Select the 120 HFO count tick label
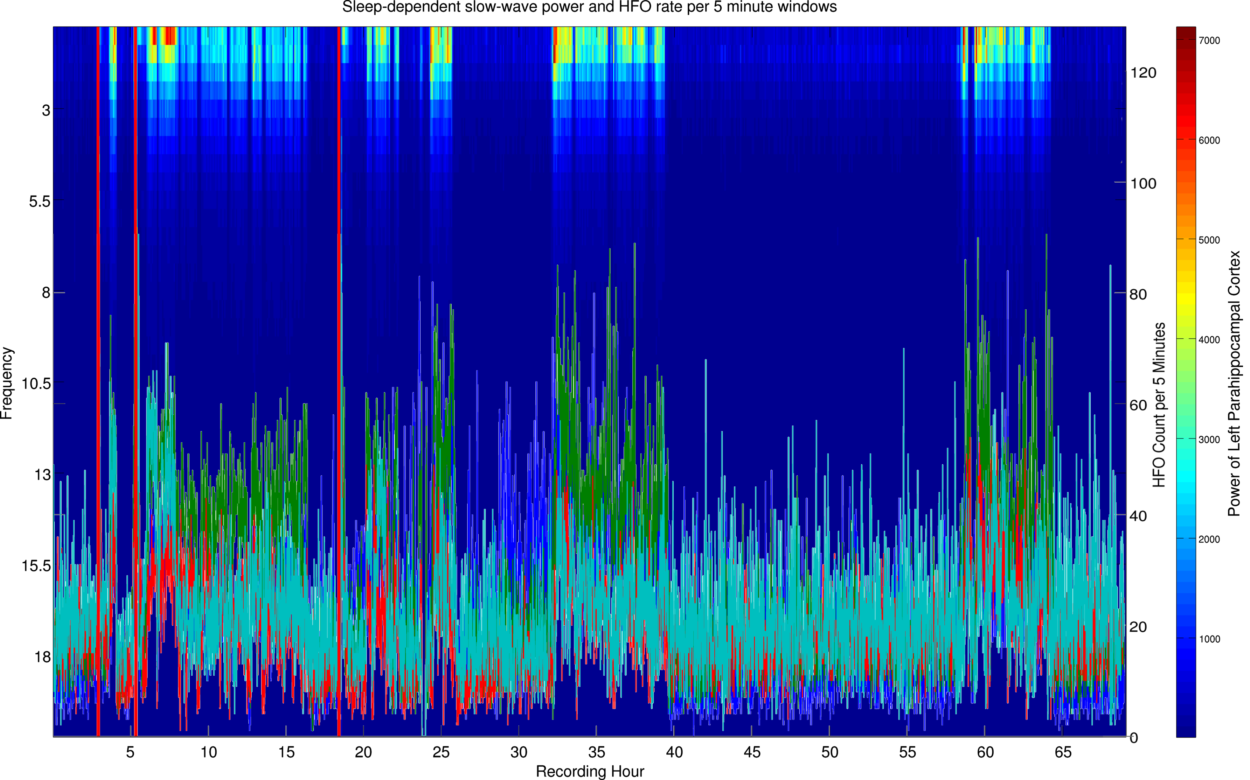The width and height of the screenshot is (1250, 780). (x=1143, y=73)
